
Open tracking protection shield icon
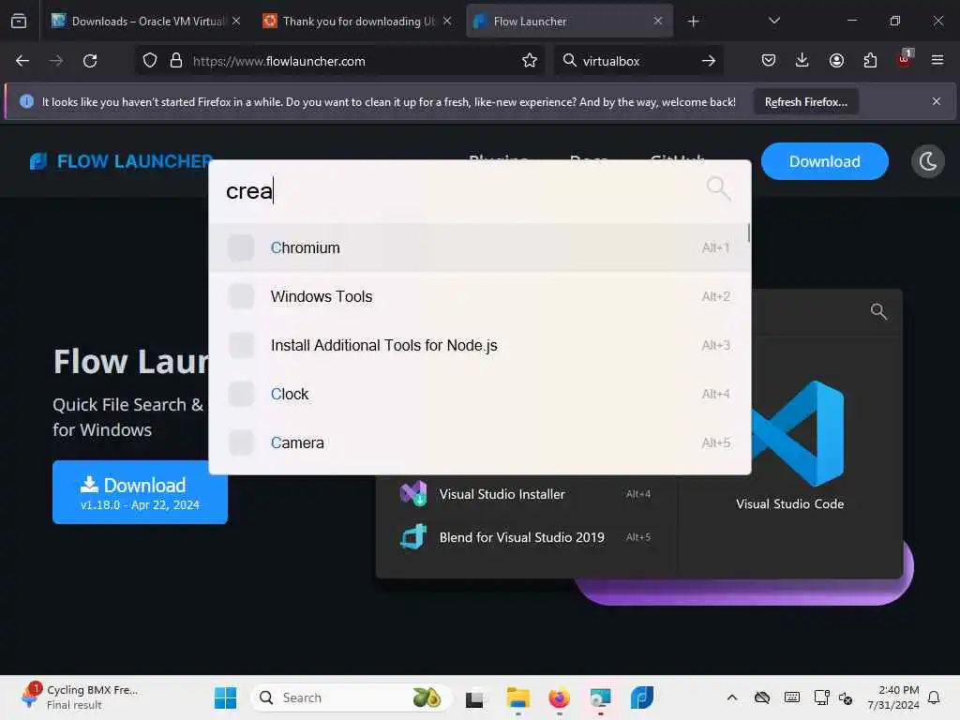150,61
